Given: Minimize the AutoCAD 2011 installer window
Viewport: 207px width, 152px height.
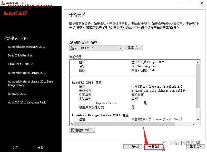Looking at the screenshot, I should click(x=179, y=3).
